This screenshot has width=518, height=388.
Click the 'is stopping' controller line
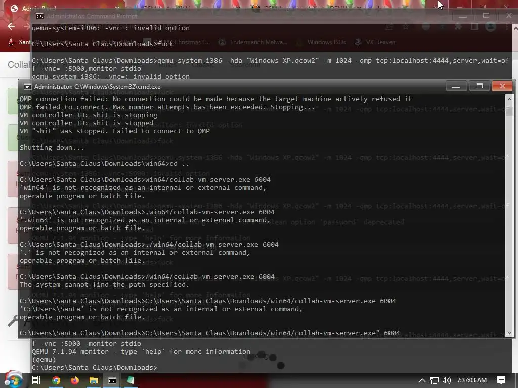(x=88, y=115)
